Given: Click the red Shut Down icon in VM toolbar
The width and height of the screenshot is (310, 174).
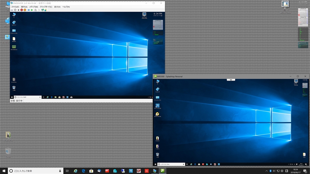Looking at the screenshot, I should pyautogui.click(x=22, y=10).
